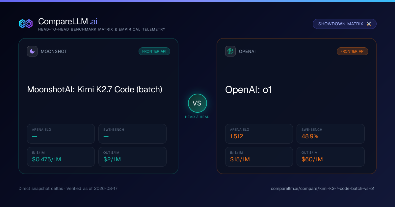Click the CompareLLM.ai site title

coord(67,22)
